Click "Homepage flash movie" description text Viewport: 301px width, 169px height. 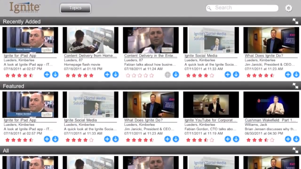pos(82,64)
